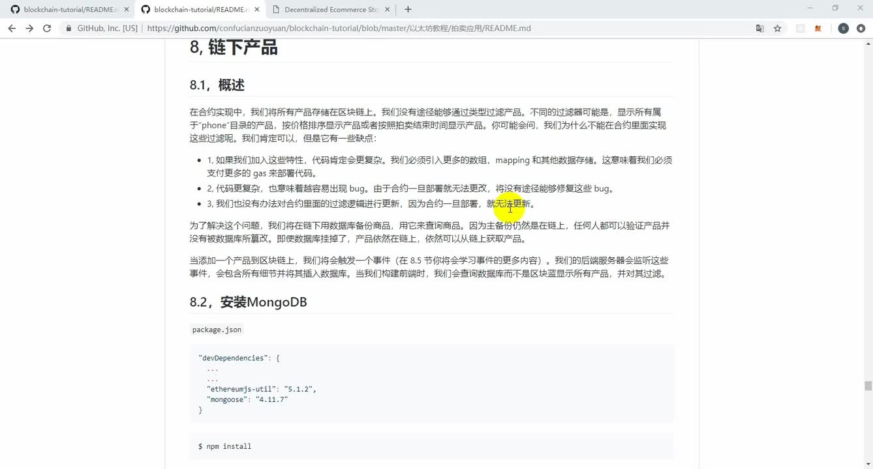873x469 pixels.
Task: Click the bullet starting 1, 如果我们加入这些特性
Action: [440, 167]
